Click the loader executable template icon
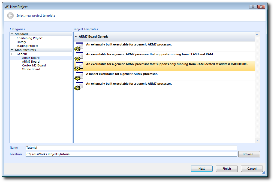 pyautogui.click(x=79, y=76)
